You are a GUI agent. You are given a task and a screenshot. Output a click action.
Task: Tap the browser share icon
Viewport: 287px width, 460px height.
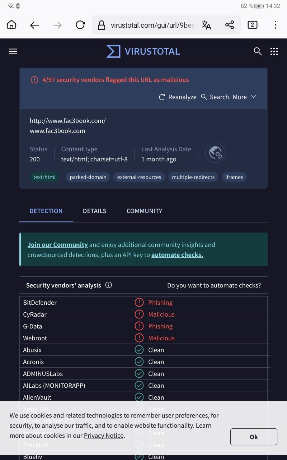(x=230, y=25)
